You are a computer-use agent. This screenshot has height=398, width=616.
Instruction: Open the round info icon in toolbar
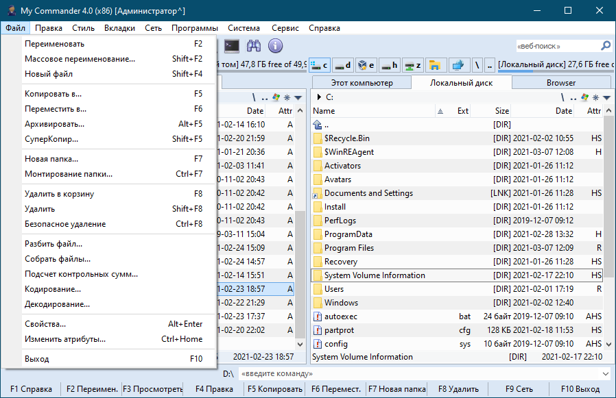click(x=275, y=46)
